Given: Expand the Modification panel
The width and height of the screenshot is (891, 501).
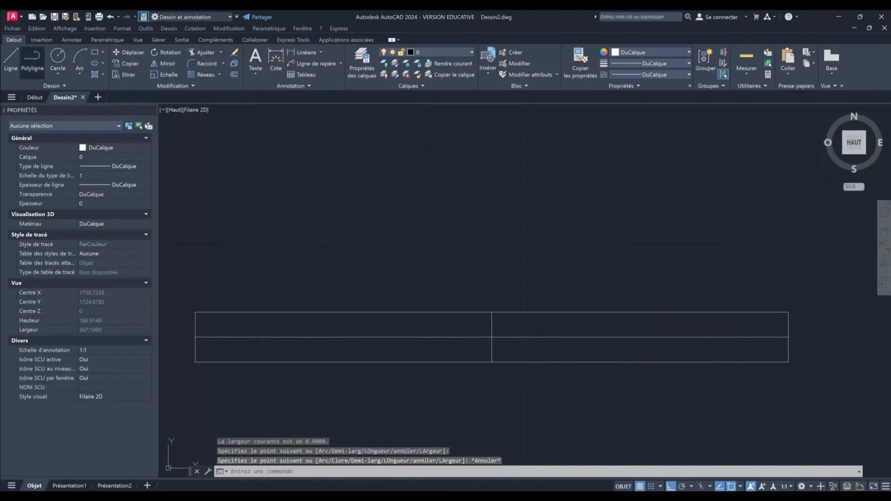Looking at the screenshot, I should (x=176, y=86).
